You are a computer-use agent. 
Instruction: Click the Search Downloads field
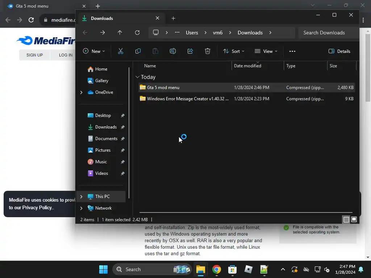(328, 33)
